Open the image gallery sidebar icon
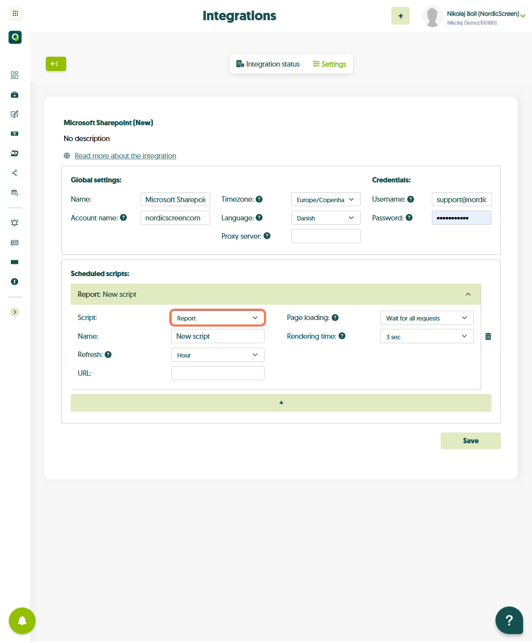Screen dimensions: 532x643 [x=15, y=153]
